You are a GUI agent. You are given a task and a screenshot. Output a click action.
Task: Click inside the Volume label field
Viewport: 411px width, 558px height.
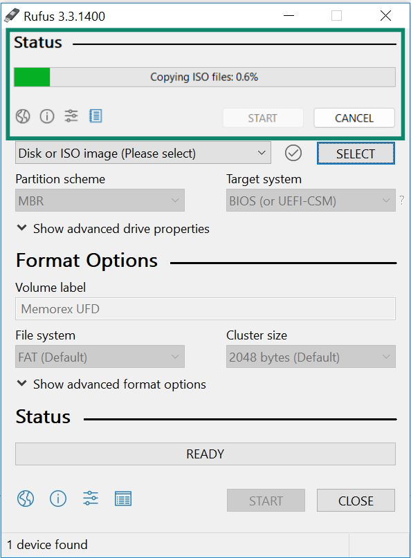205,308
